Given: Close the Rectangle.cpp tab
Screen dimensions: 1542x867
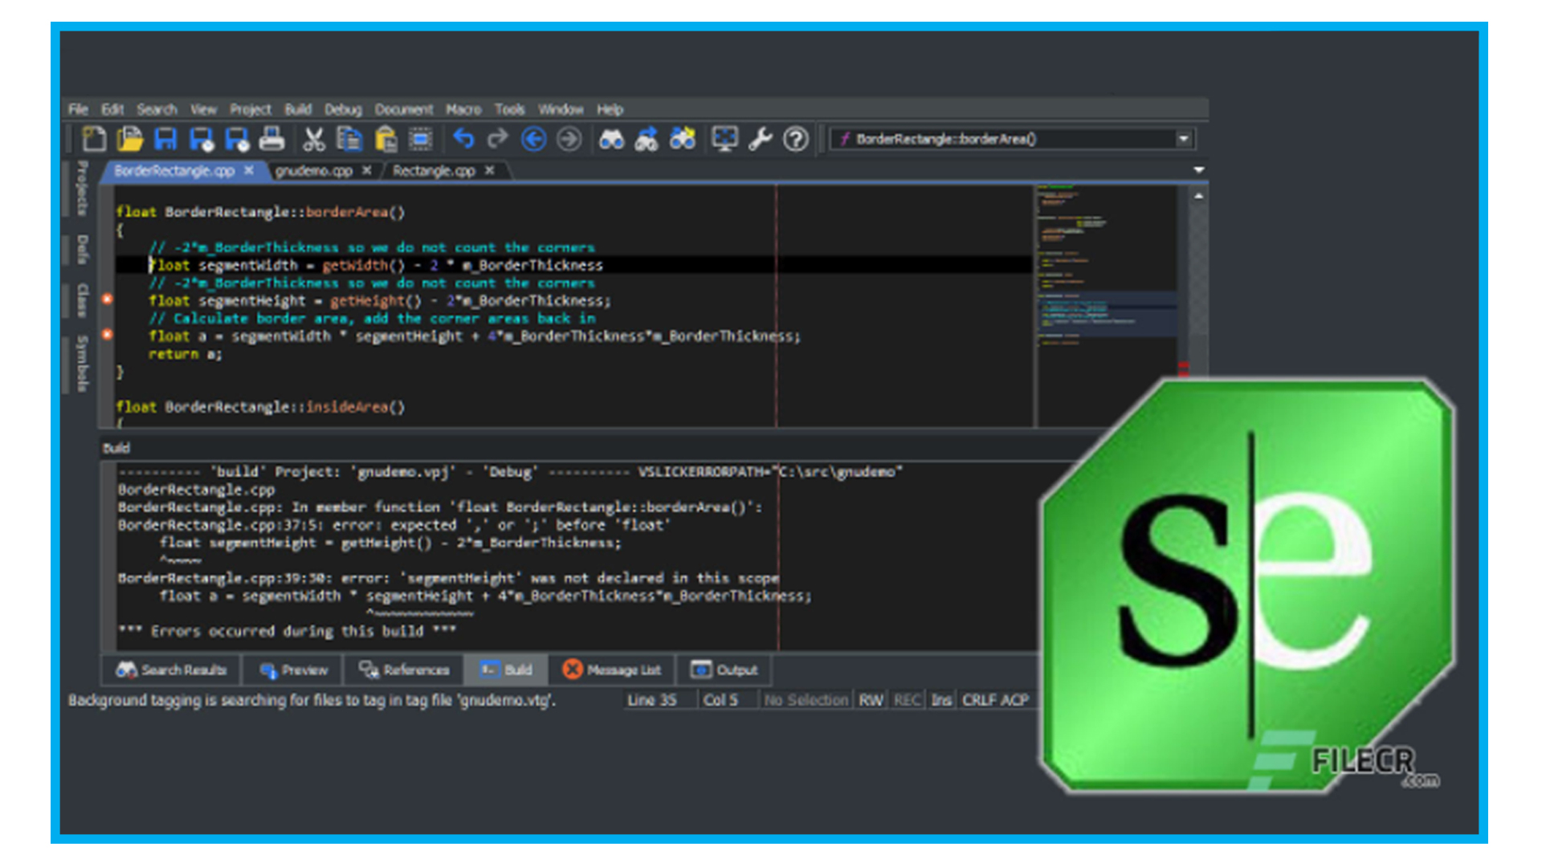Looking at the screenshot, I should tap(489, 170).
